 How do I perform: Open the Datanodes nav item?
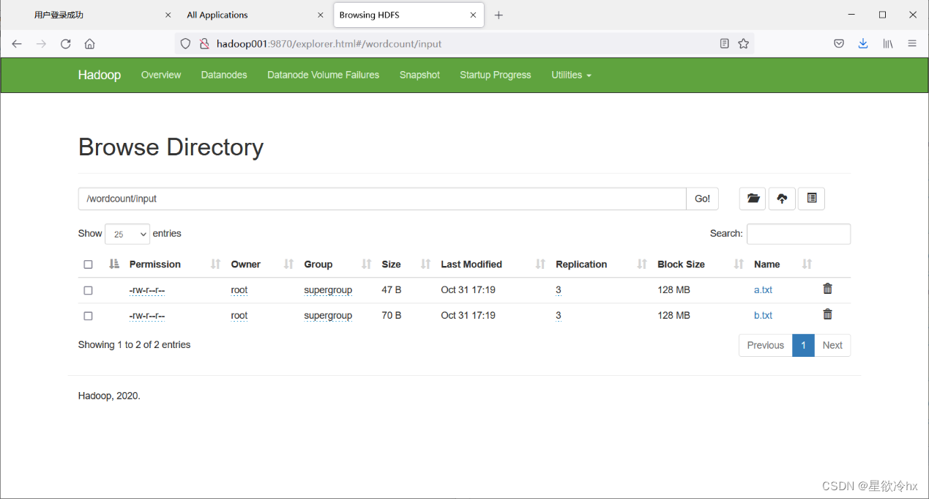[x=224, y=75]
